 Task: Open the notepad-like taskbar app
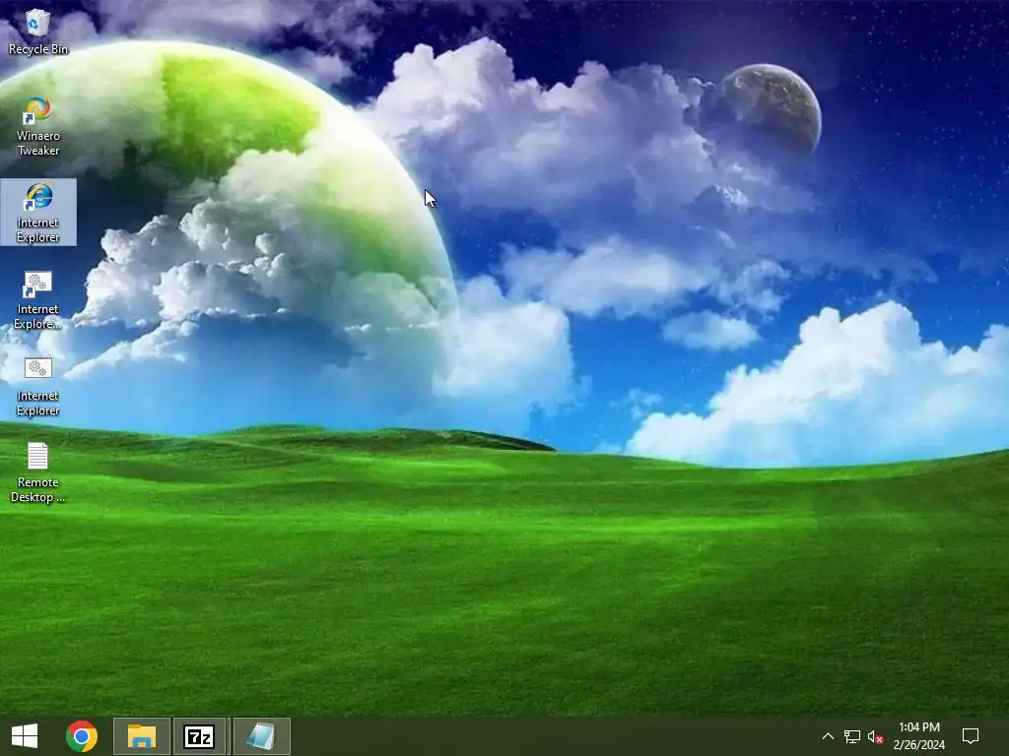tap(261, 736)
